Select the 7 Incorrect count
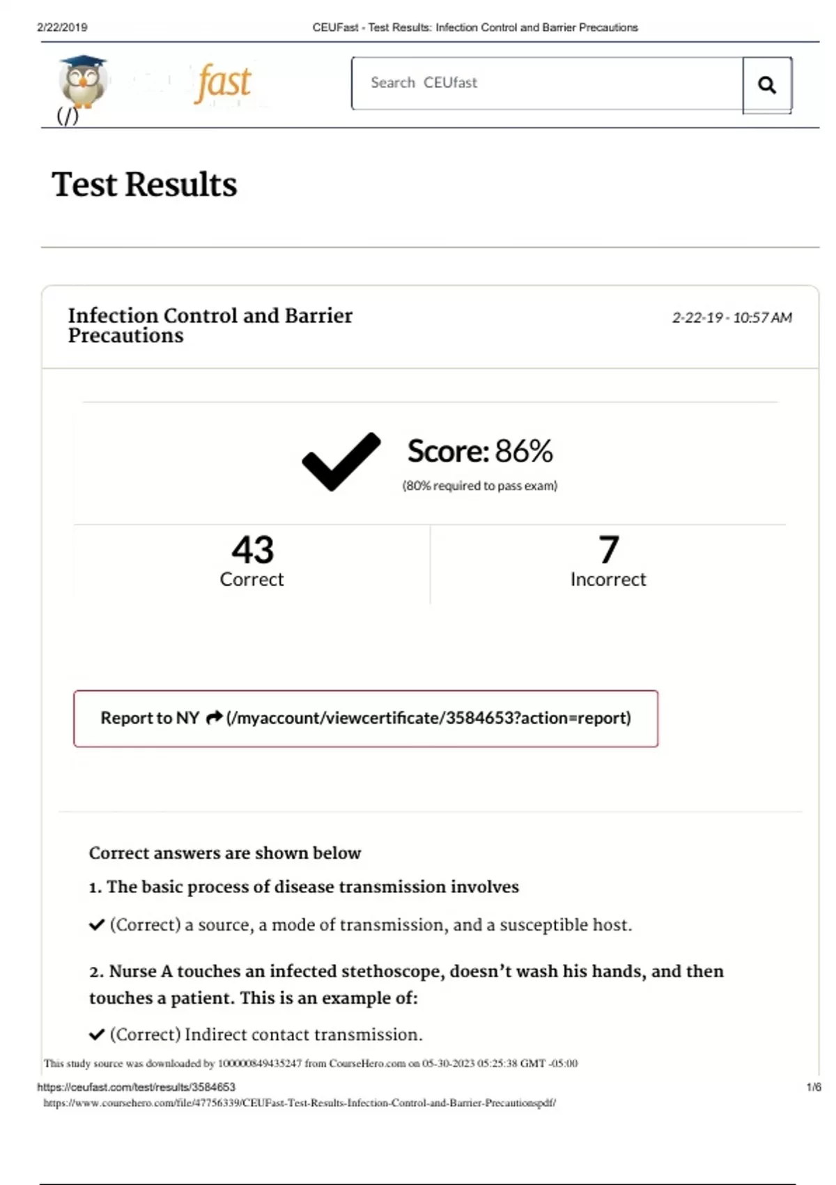The height and width of the screenshot is (1185, 836). click(608, 561)
